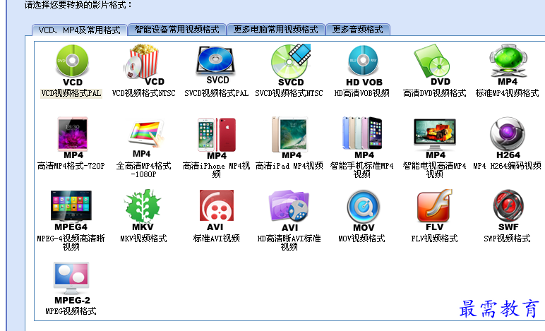Pick the 720P MP4 tablet icon

73,138
